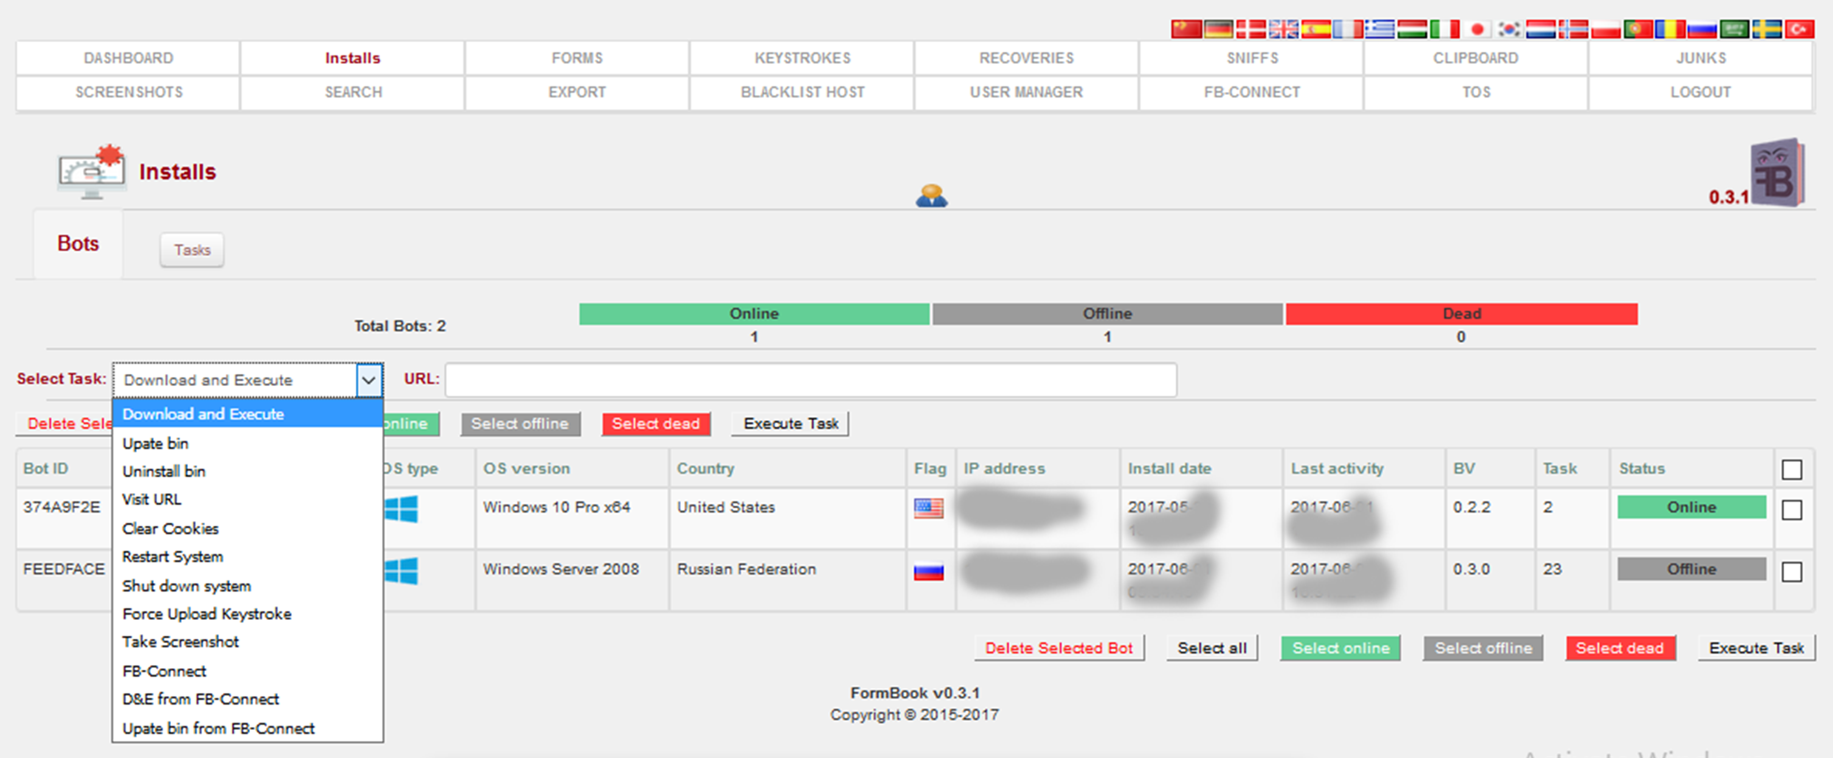This screenshot has width=1833, height=758.
Task: Click "Select offline" below the bot table
Action: (1483, 648)
